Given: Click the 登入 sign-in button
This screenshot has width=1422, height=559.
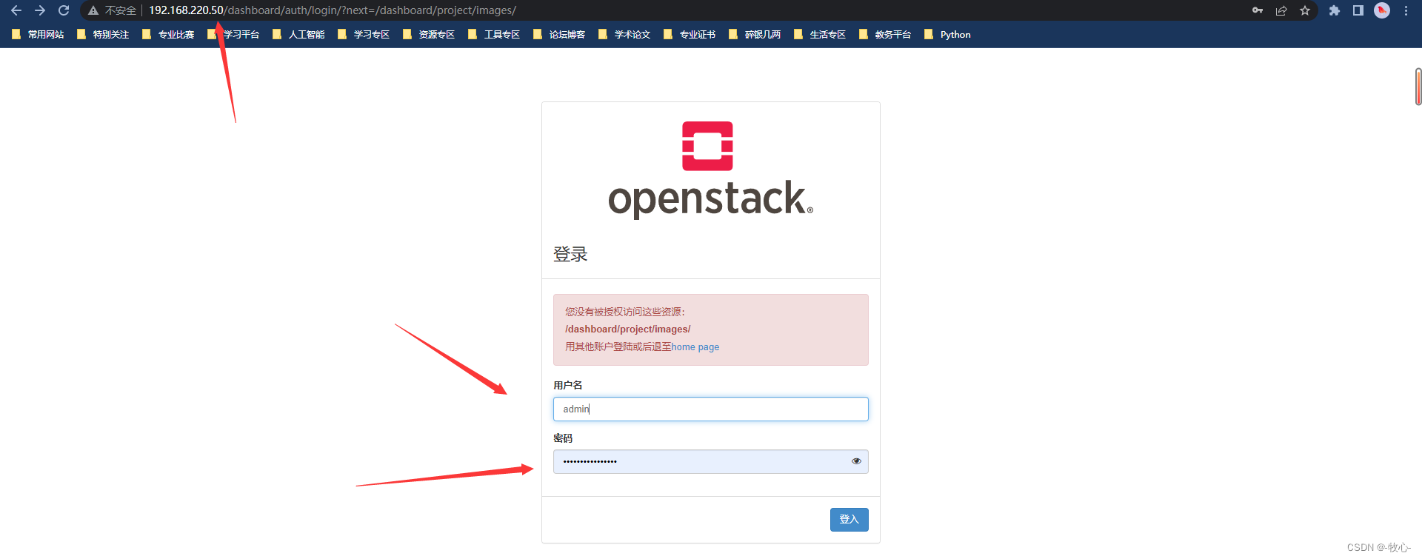Looking at the screenshot, I should pyautogui.click(x=849, y=520).
